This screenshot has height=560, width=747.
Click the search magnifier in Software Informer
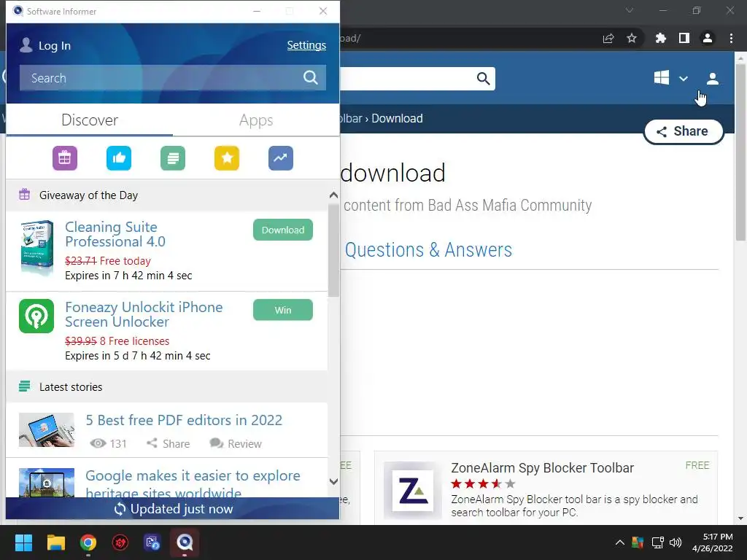tap(311, 77)
